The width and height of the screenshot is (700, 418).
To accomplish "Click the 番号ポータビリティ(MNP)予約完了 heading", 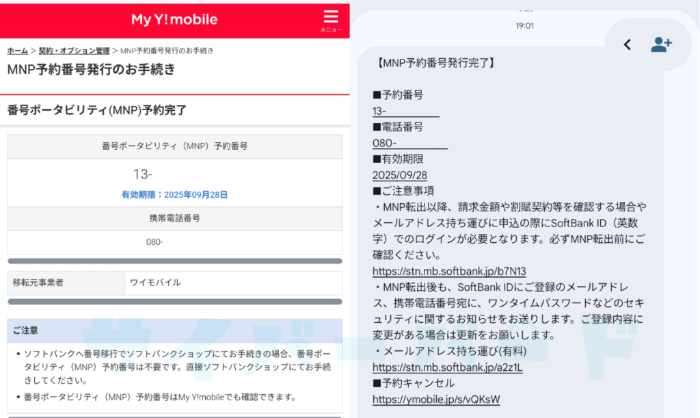I will (x=97, y=110).
